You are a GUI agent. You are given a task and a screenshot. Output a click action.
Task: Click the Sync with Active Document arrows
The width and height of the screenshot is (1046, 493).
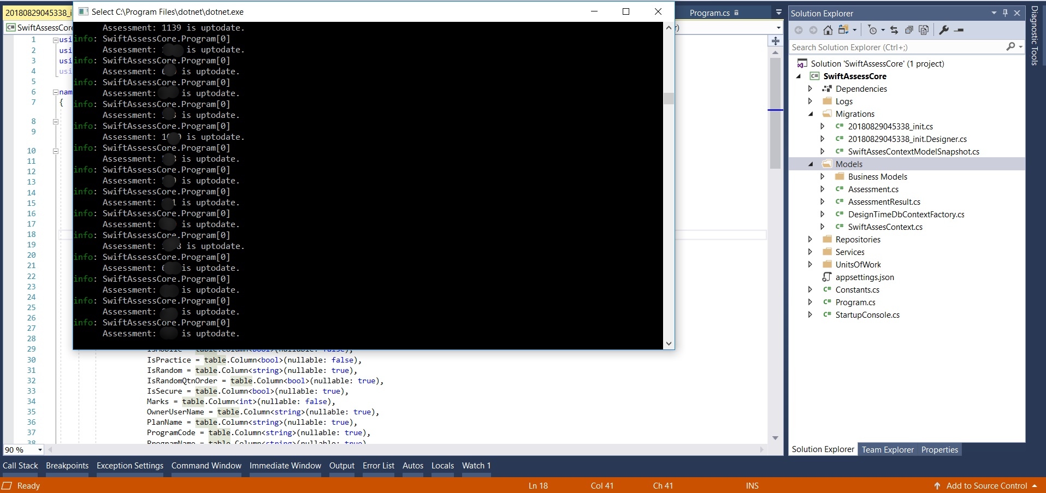click(x=894, y=30)
